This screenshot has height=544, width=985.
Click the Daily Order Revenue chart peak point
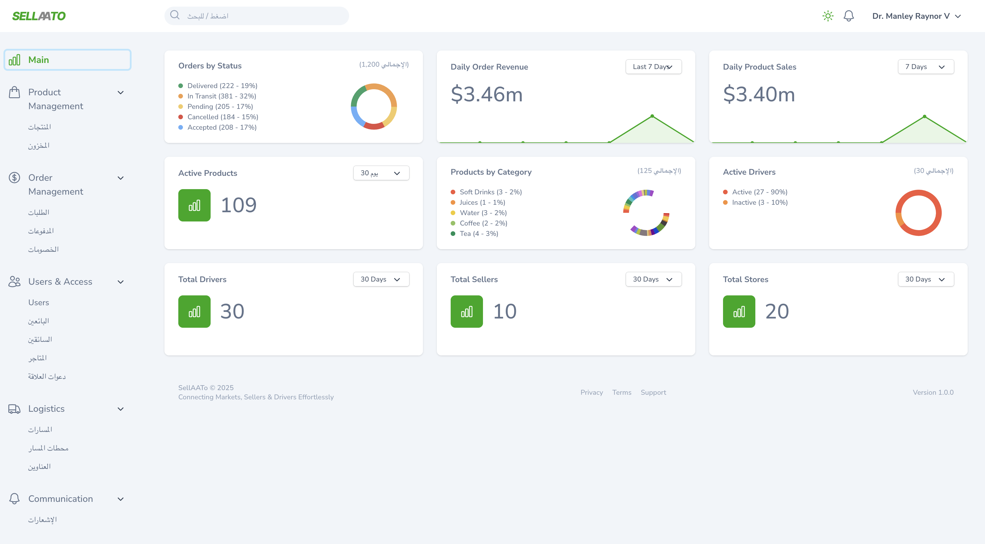pos(652,116)
